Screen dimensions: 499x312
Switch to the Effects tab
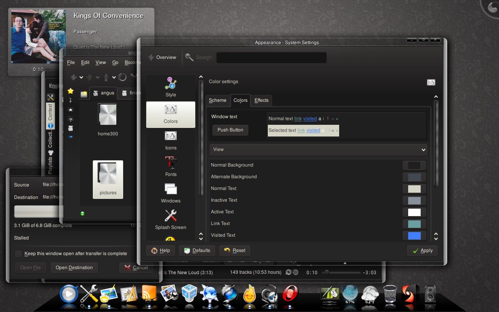pyautogui.click(x=262, y=100)
